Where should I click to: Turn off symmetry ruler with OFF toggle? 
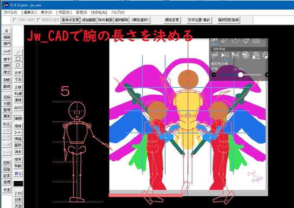214,55
